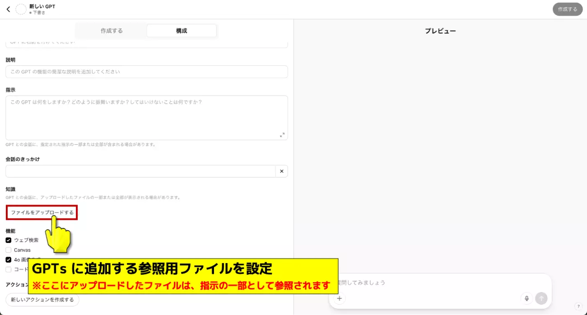Click the GPT profile image placeholder circle
The image size is (587, 315).
21,9
